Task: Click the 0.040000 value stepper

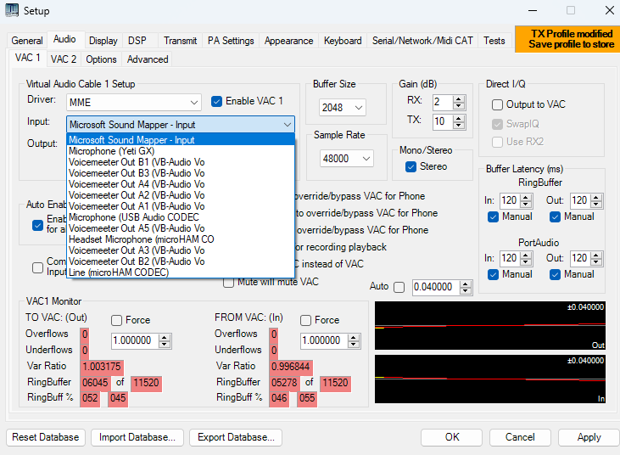Action: (466, 287)
